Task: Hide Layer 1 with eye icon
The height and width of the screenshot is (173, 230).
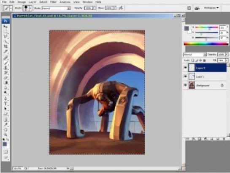Action: pyautogui.click(x=185, y=77)
